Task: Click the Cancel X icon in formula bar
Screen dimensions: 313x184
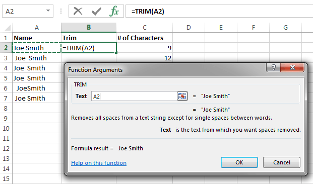Action: pyautogui.click(x=78, y=11)
